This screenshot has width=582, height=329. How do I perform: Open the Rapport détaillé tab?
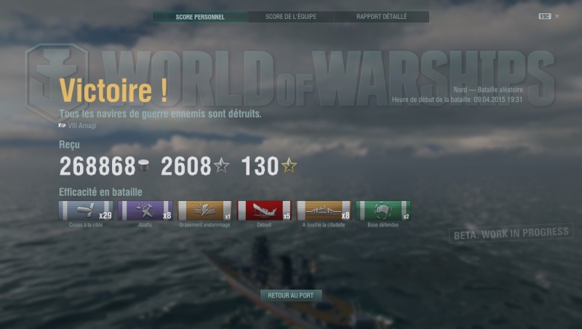pos(381,17)
